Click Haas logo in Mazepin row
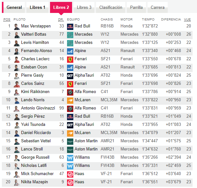The height and width of the screenshot is (188, 197). click(70, 182)
